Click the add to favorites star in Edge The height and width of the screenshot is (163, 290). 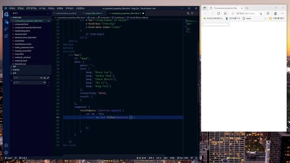(x=261, y=14)
